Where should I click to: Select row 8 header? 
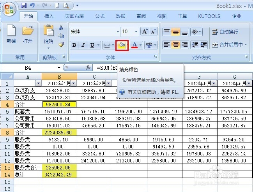(7, 132)
